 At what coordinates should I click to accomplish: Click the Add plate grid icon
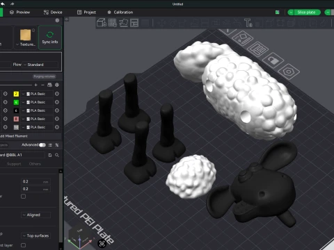pos(113,23)
